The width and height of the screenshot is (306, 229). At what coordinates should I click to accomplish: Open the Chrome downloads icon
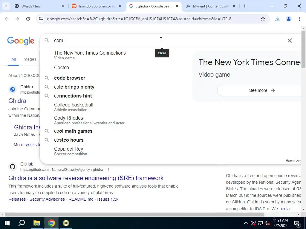[278, 19]
